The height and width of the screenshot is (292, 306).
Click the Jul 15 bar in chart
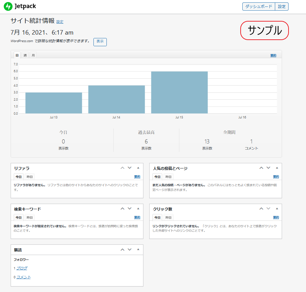179,92
